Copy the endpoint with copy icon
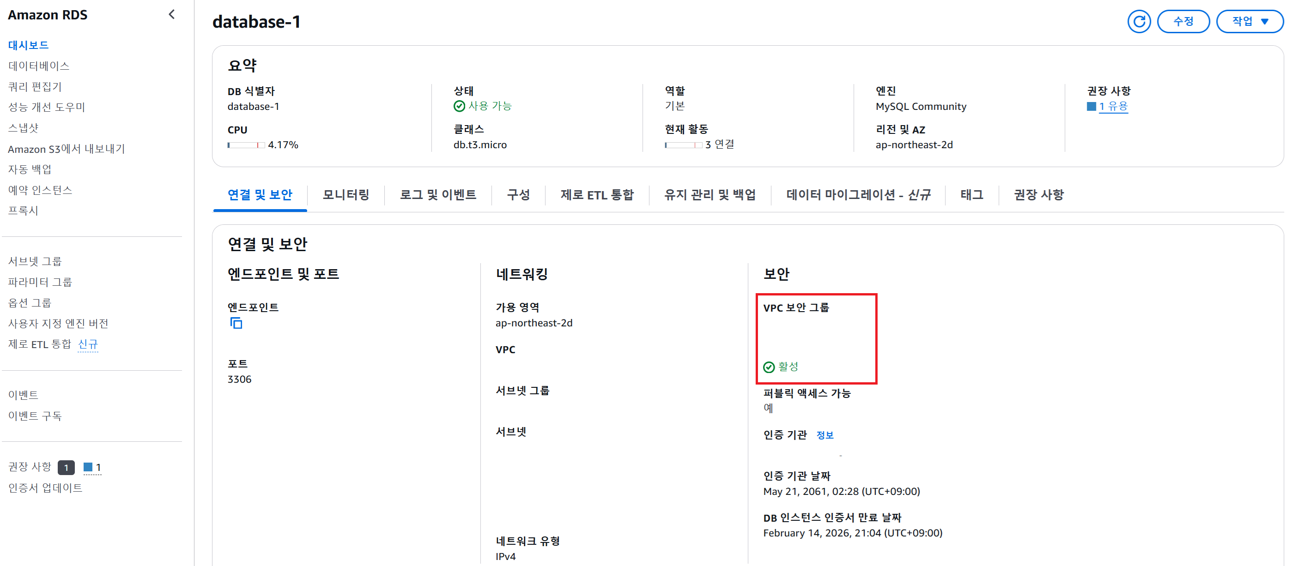Viewport: 1291px width, 566px height. coord(236,323)
